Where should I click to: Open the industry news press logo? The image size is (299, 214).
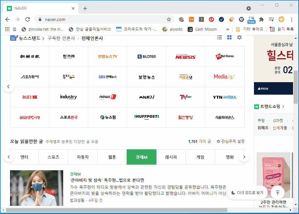click(x=68, y=97)
